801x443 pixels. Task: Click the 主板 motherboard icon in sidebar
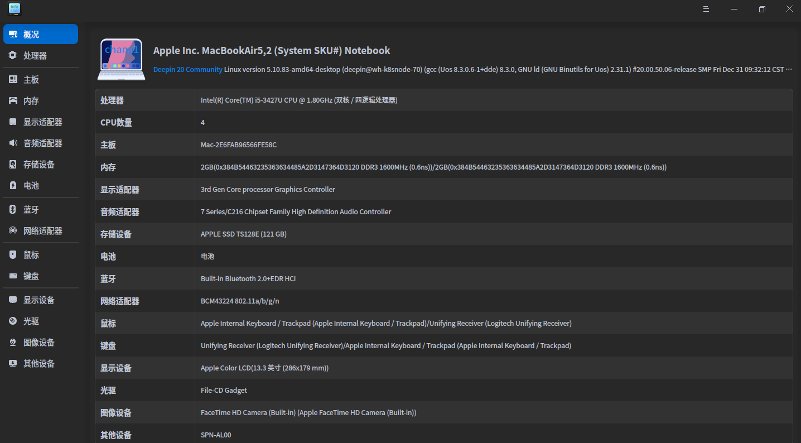(x=13, y=80)
